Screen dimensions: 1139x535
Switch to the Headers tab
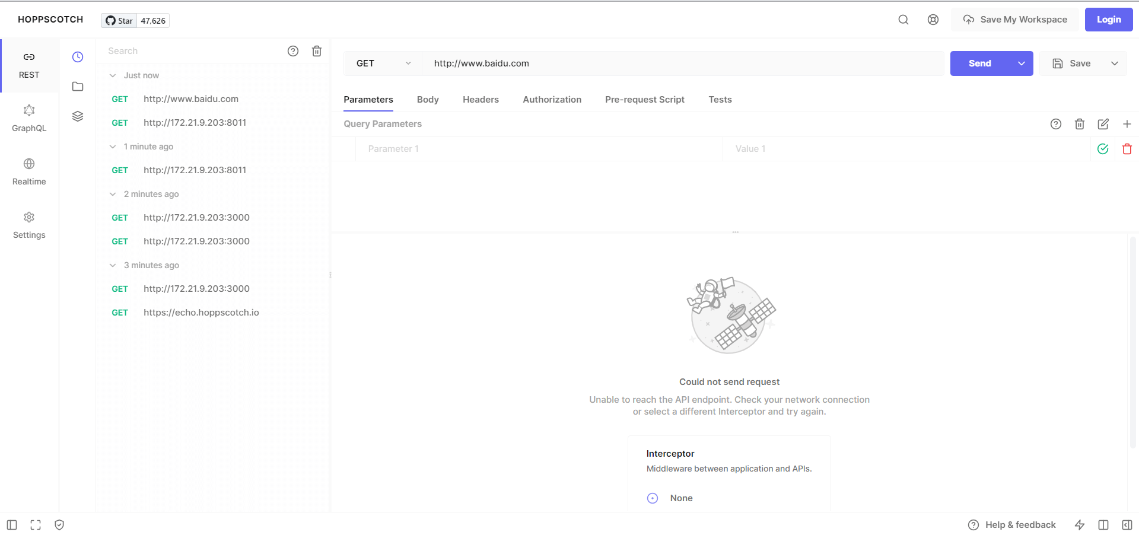point(481,99)
